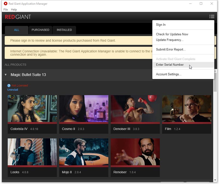Screen dimensions: 219x184
Task: Click the blue question mark license help icon
Action: (x=9, y=86)
